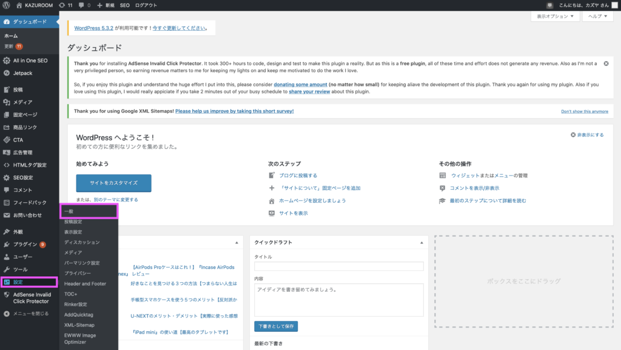Open the ツール tools menu
The width and height of the screenshot is (621, 350).
(x=30, y=269)
